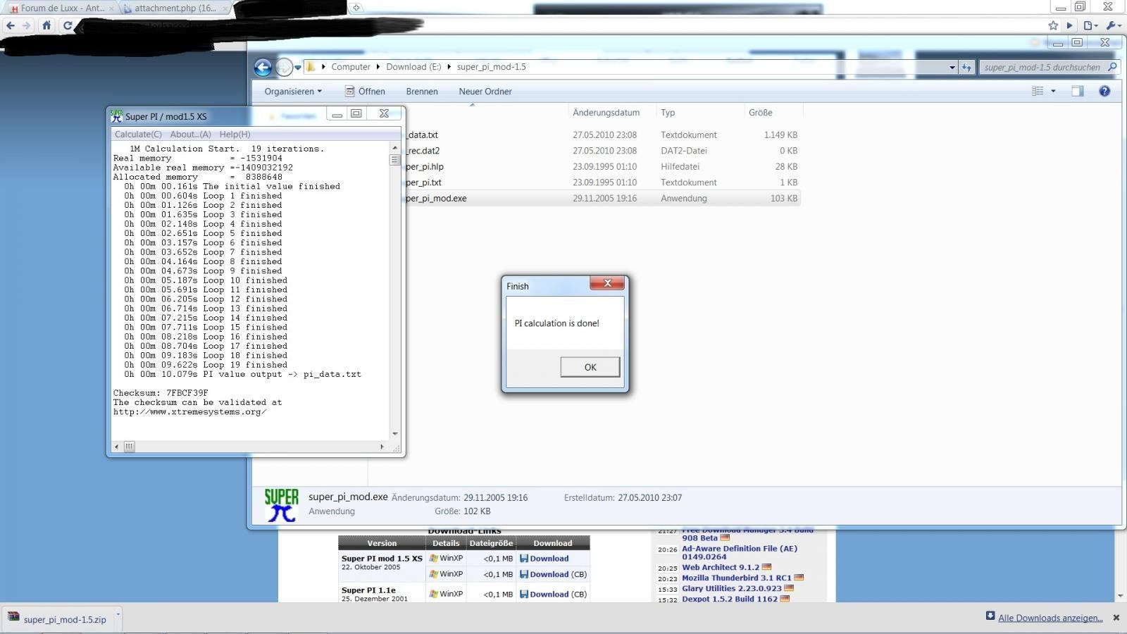Viewport: 1127px width, 634px height.
Task: Click Explorer Back button
Action: pos(263,67)
